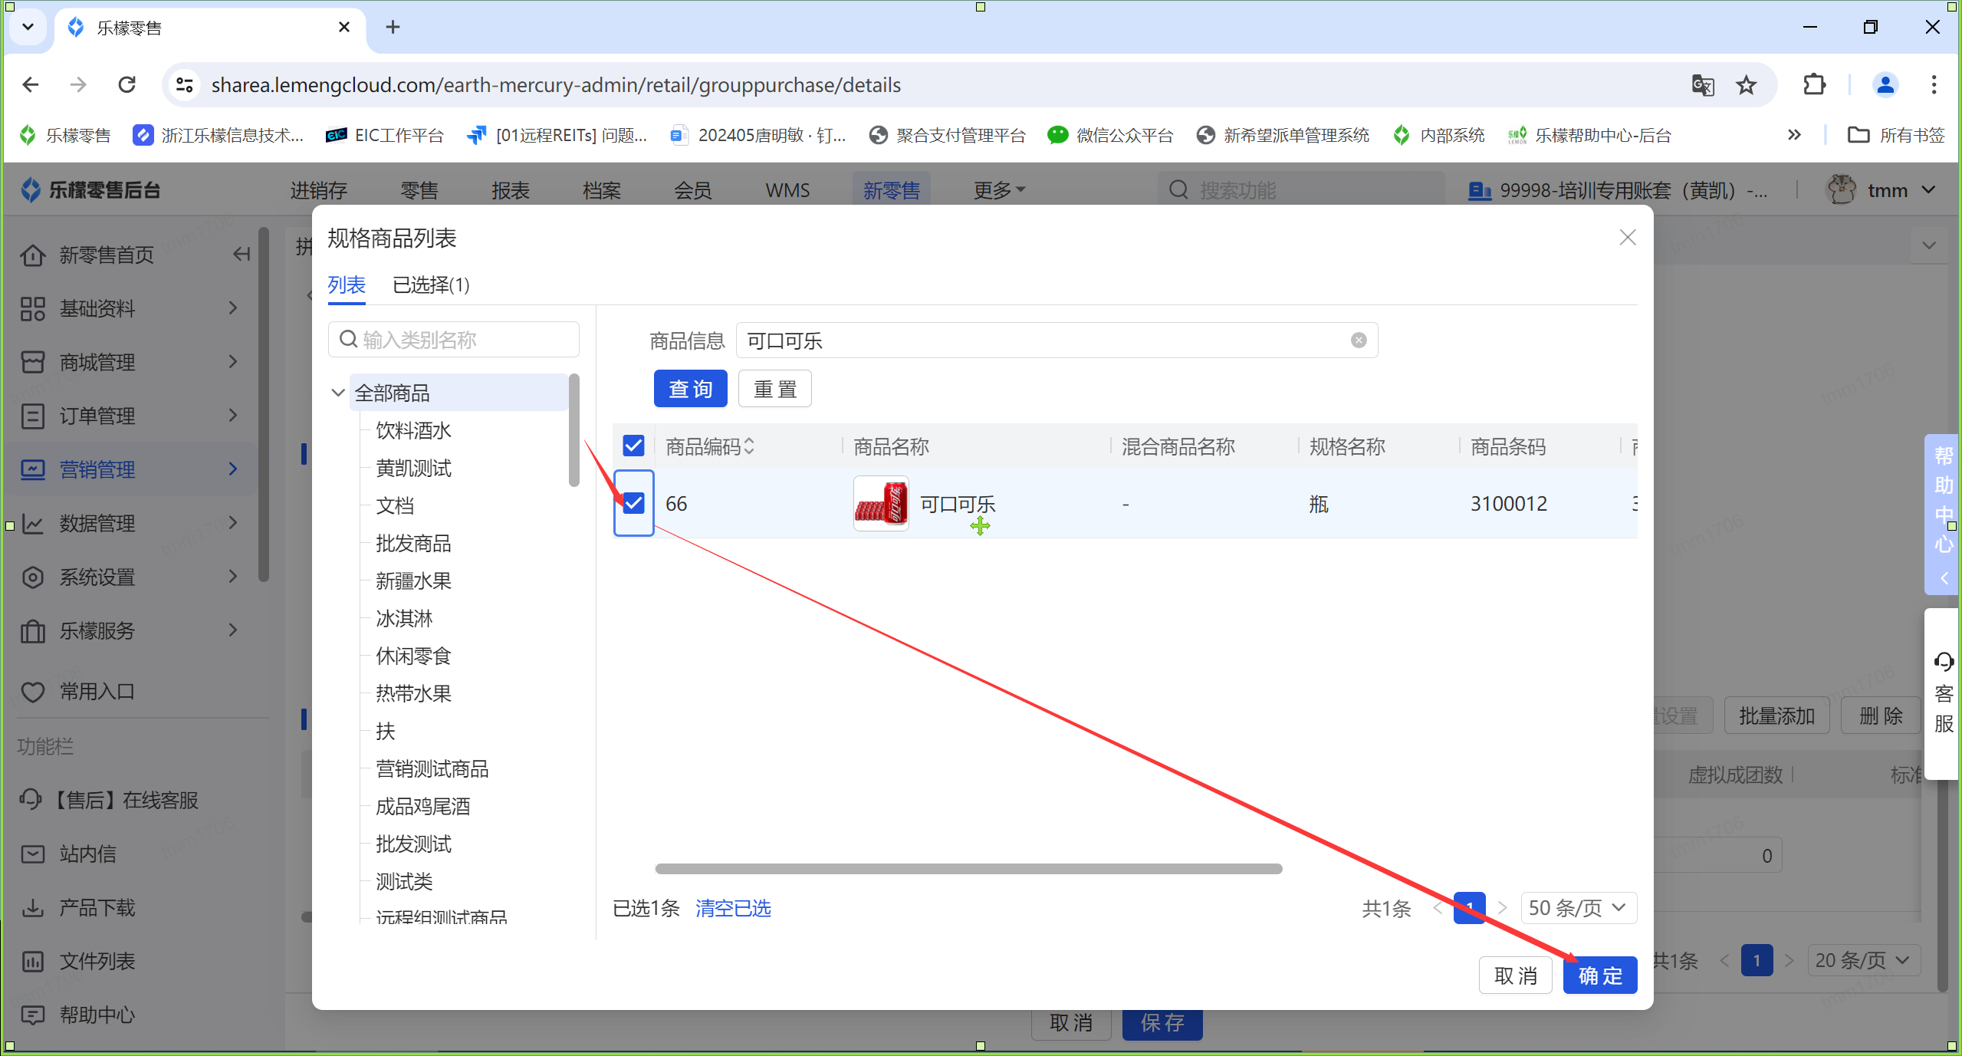The width and height of the screenshot is (1962, 1056).
Task: Select the 新疆水果 category
Action: coord(414,581)
